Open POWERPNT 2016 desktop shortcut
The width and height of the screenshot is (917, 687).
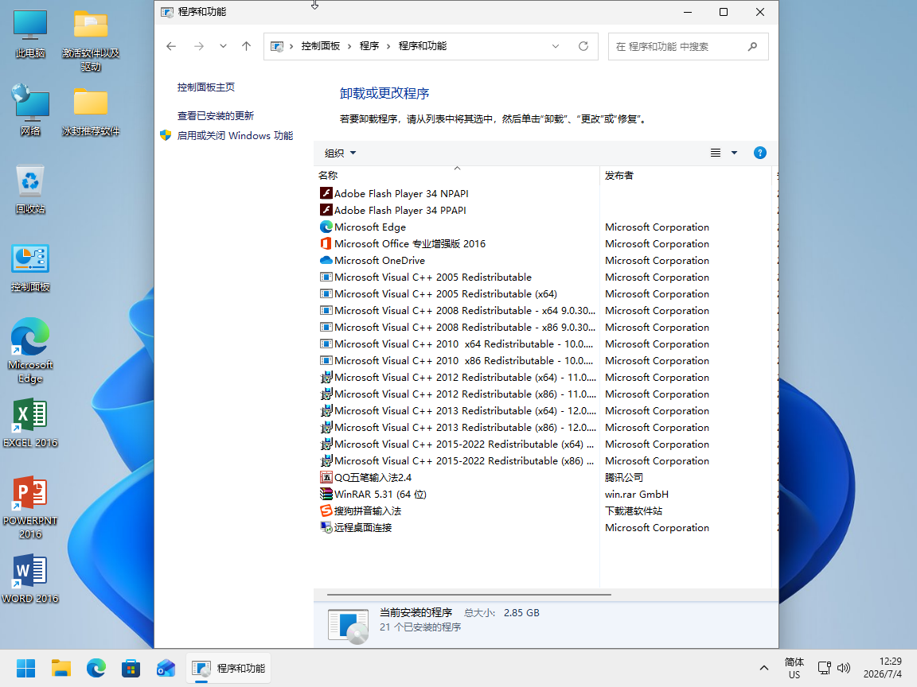point(30,507)
